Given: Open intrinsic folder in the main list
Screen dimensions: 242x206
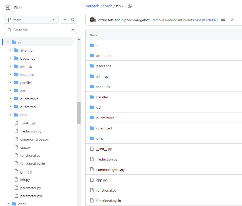Looking at the screenshot, I should click(x=102, y=76).
